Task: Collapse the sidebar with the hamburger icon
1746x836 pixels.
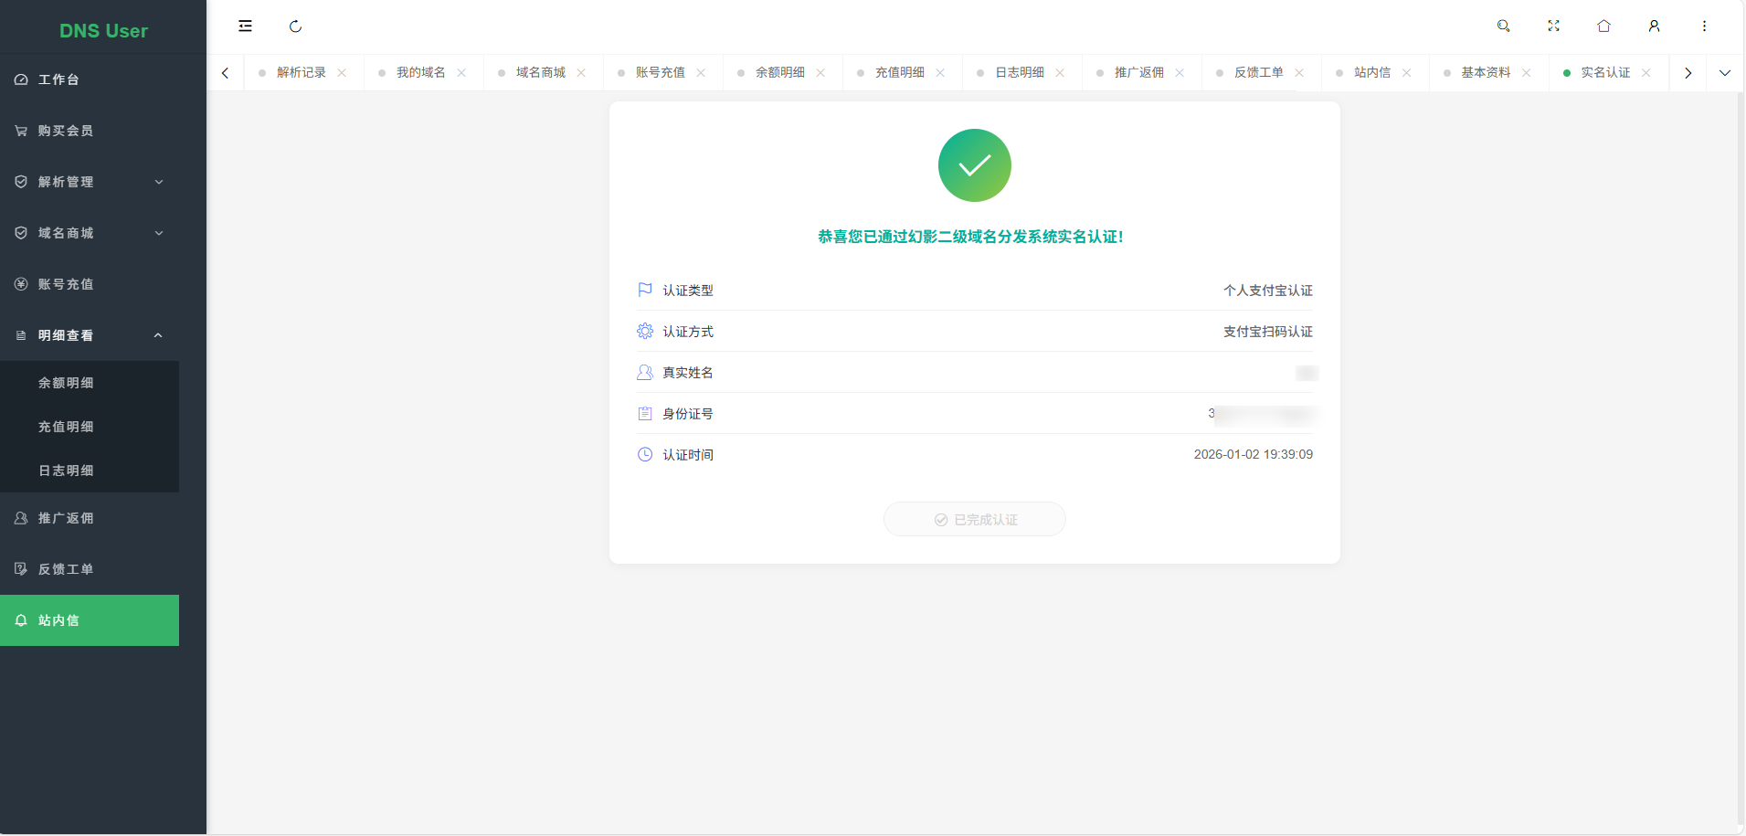Action: pyautogui.click(x=244, y=26)
